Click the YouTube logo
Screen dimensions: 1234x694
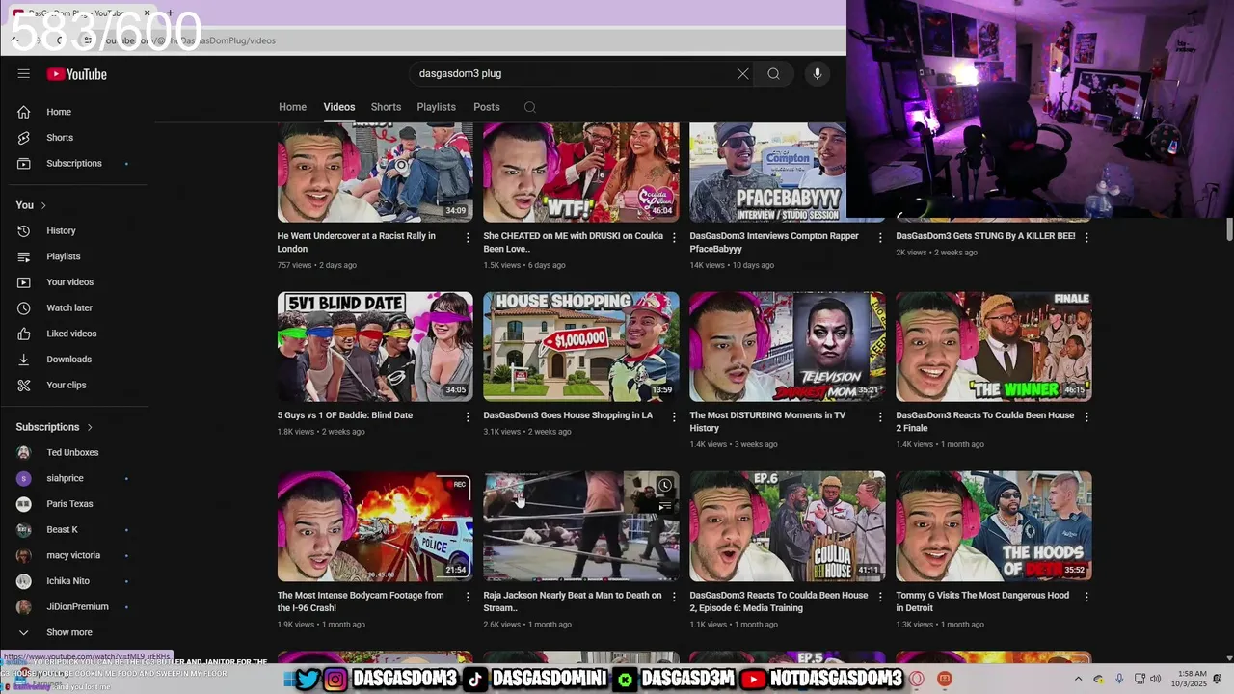point(77,74)
